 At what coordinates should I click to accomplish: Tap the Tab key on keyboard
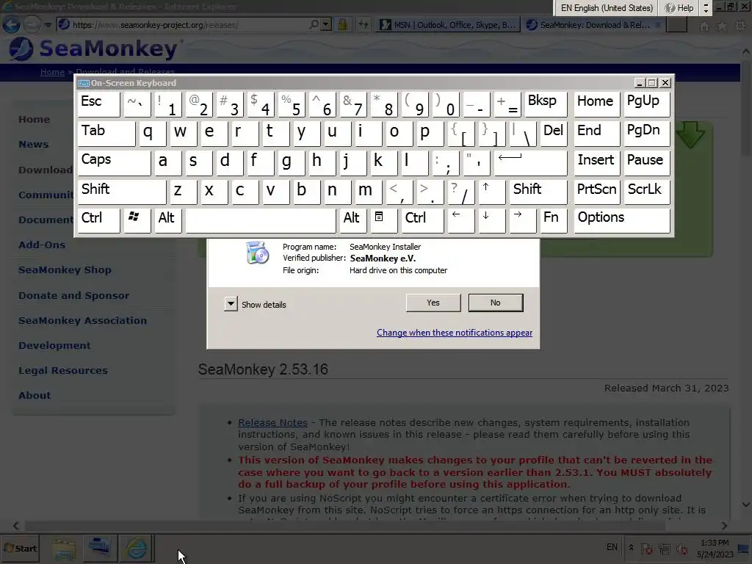106,134
